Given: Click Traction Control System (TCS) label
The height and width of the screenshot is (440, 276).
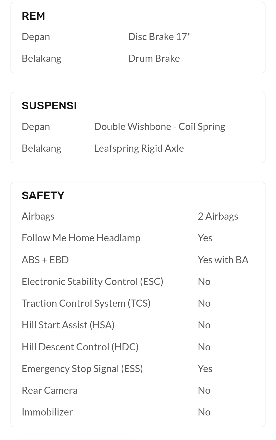Looking at the screenshot, I should point(86,303).
